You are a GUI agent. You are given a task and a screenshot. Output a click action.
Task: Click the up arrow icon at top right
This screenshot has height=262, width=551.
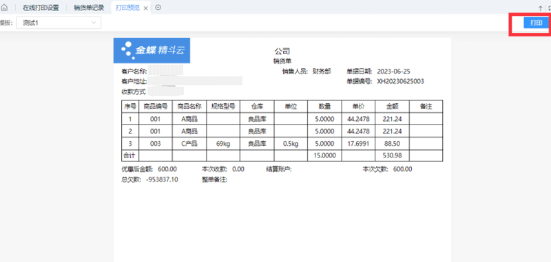[x=541, y=8]
